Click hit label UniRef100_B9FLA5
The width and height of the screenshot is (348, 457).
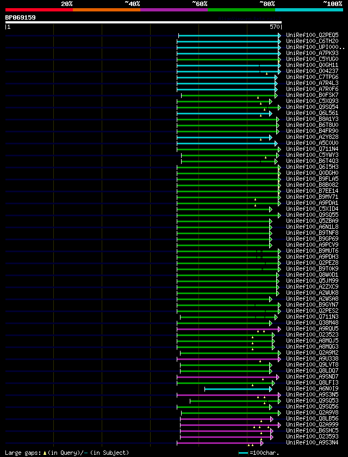(x=312, y=179)
